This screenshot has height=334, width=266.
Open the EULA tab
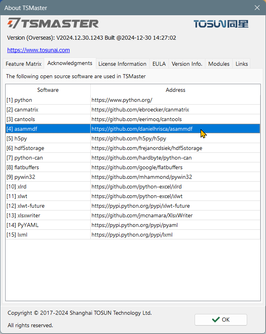pos(159,64)
